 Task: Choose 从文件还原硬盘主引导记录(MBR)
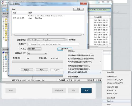point(81,59)
